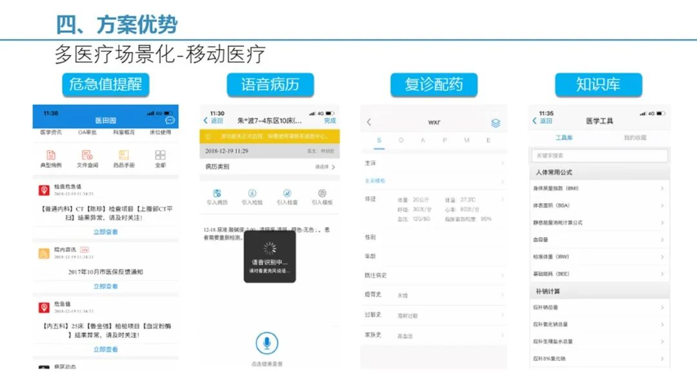
Task: Open chevron of 体表面积 (BSA) row
Action: tap(662, 206)
